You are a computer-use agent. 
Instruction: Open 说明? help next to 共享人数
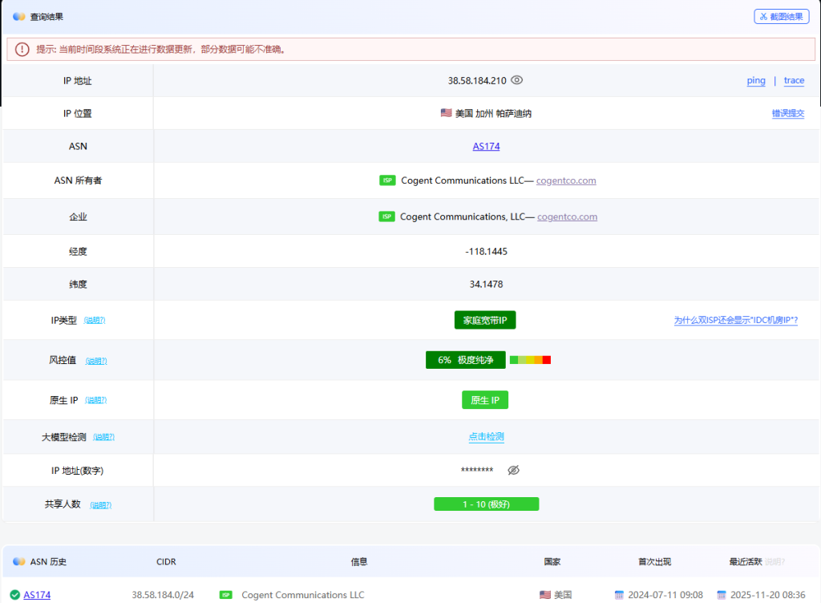(x=101, y=505)
